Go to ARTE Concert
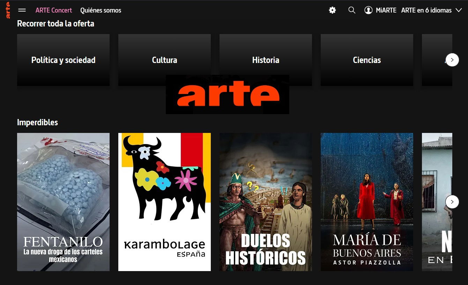This screenshot has width=468, height=285. pyautogui.click(x=54, y=10)
